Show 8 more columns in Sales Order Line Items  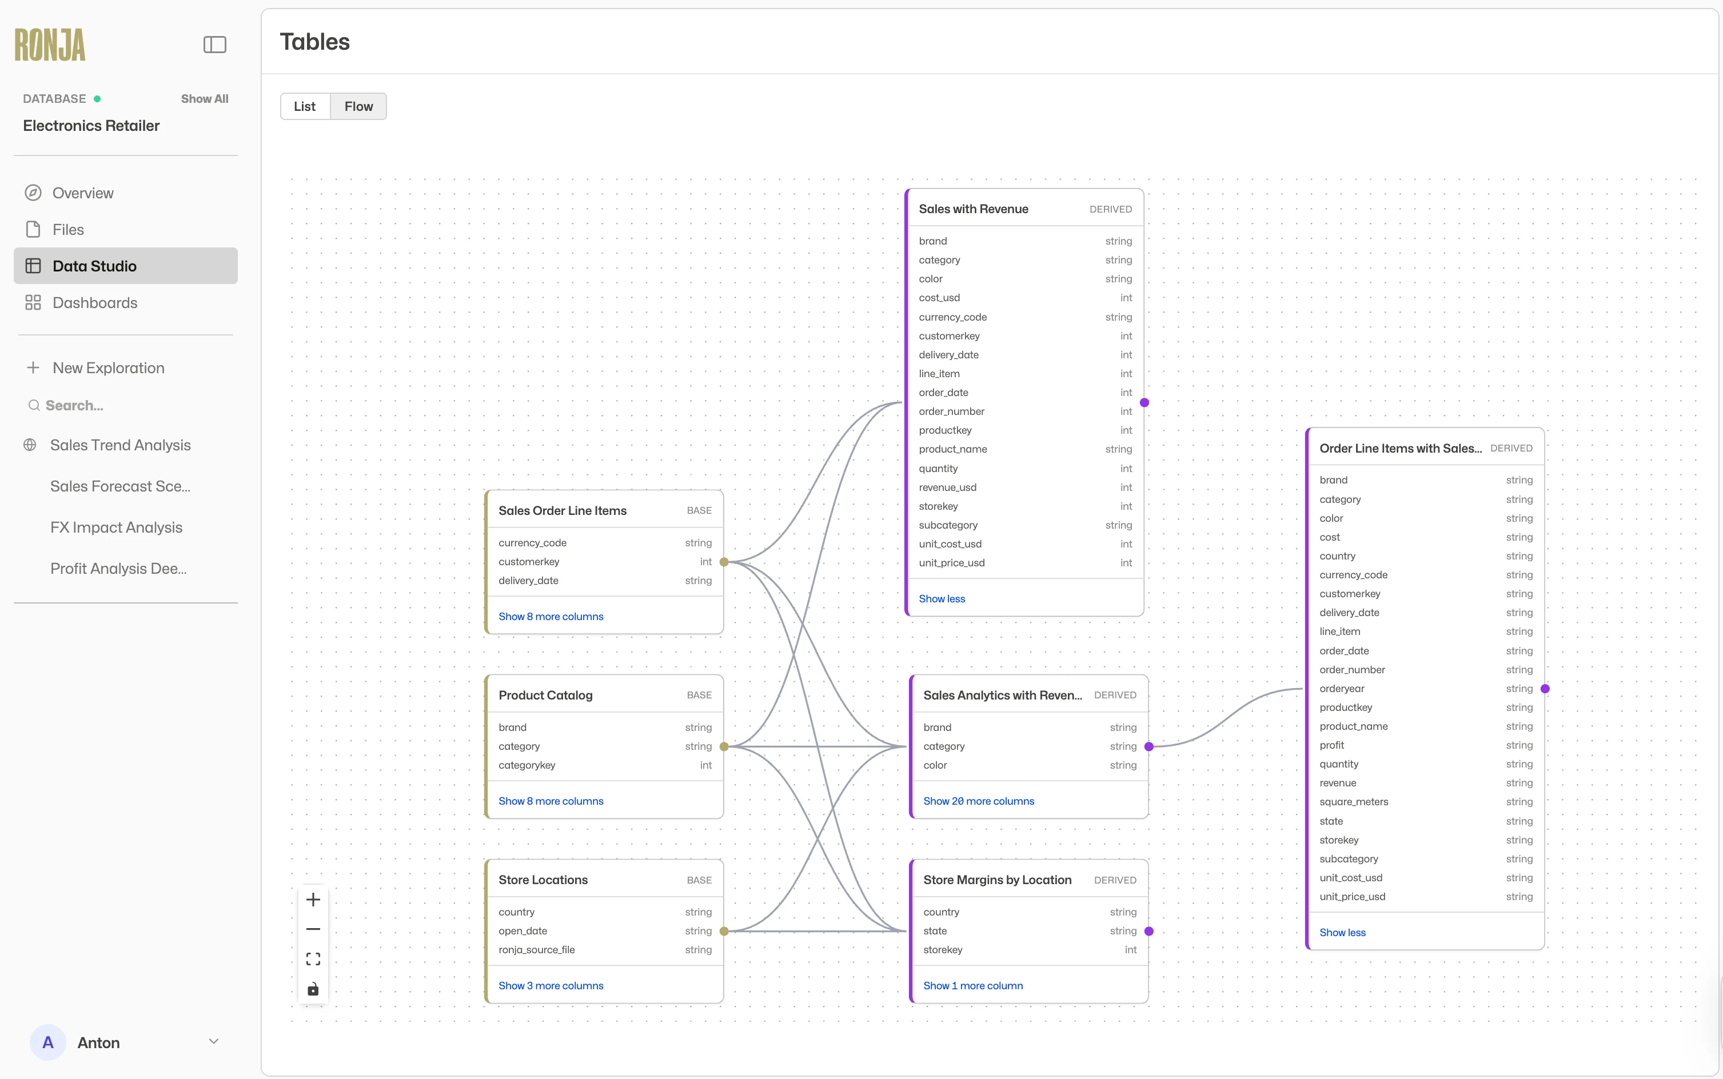point(551,616)
